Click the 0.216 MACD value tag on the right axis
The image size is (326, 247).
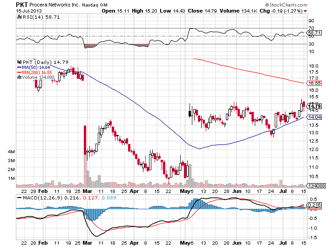(x=314, y=205)
